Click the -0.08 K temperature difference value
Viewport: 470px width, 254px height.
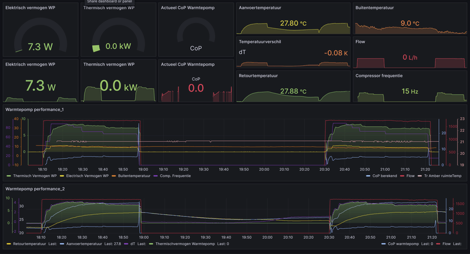(336, 53)
